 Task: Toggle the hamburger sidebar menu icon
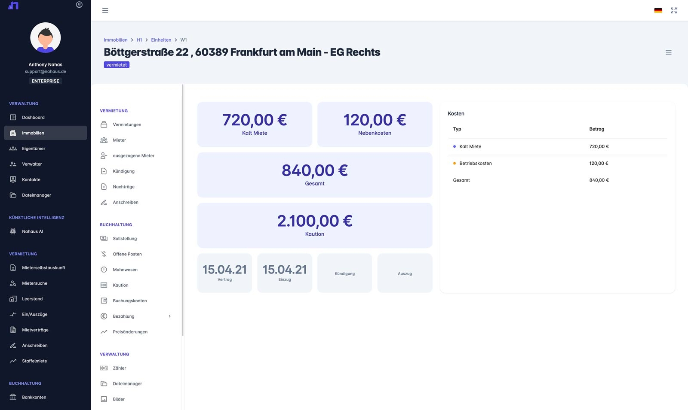105,10
